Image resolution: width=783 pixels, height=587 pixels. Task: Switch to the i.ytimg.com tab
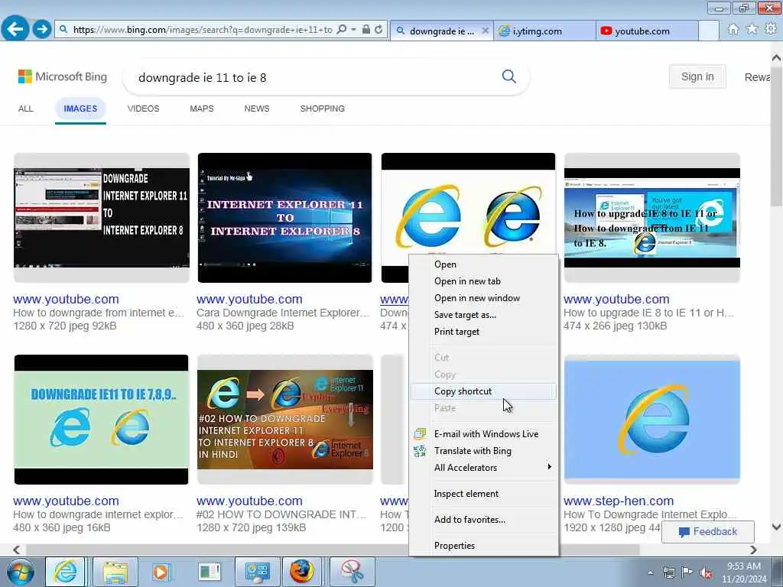544,31
